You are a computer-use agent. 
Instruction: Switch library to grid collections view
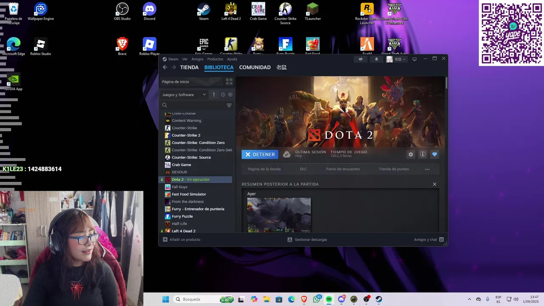pos(229,81)
